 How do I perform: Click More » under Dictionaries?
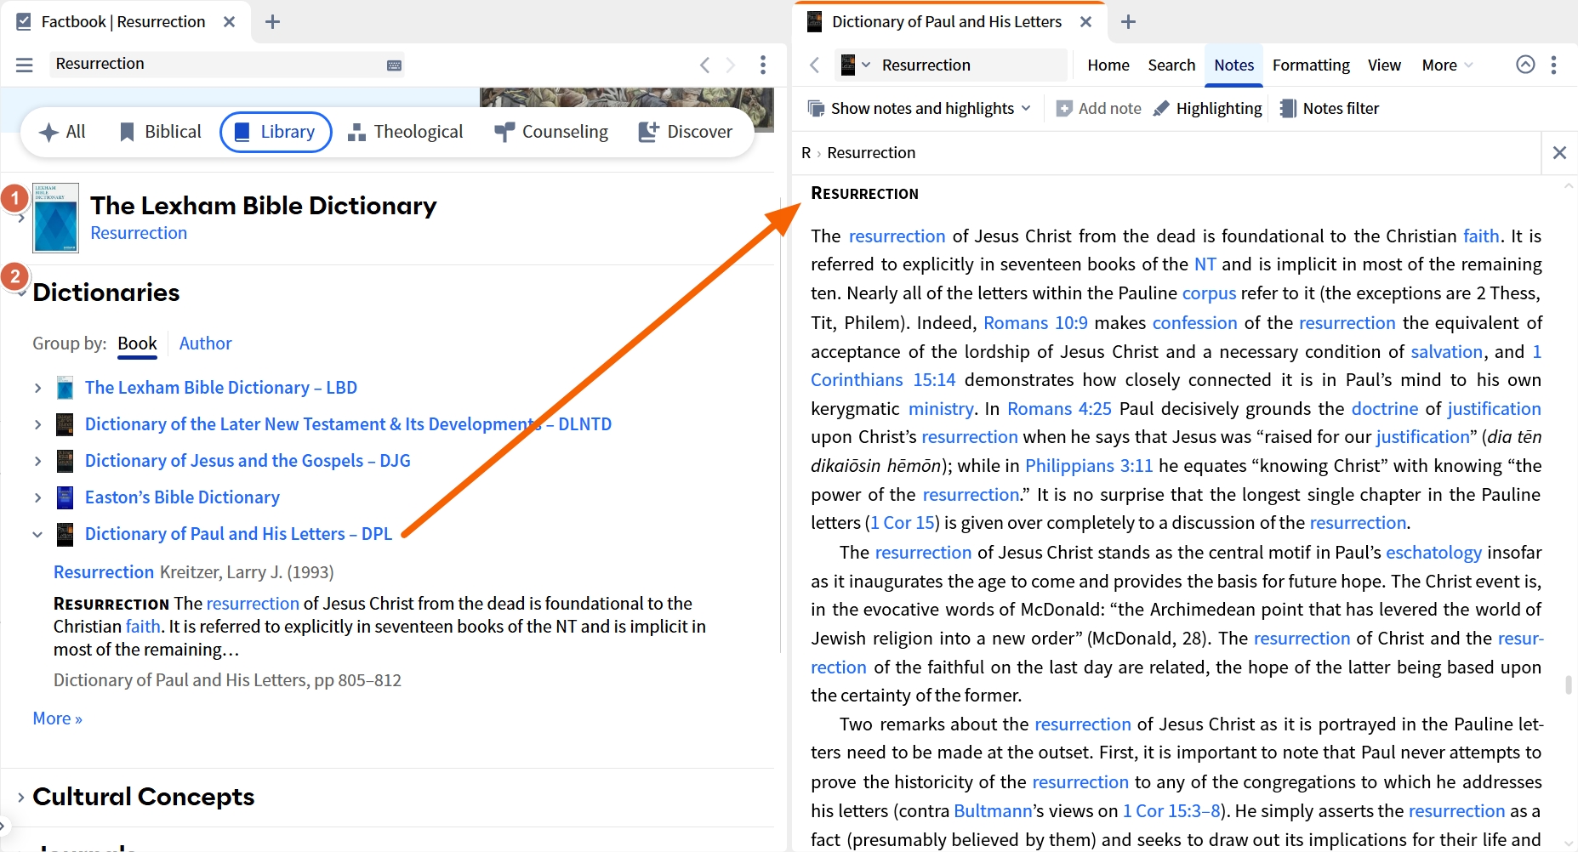click(57, 719)
